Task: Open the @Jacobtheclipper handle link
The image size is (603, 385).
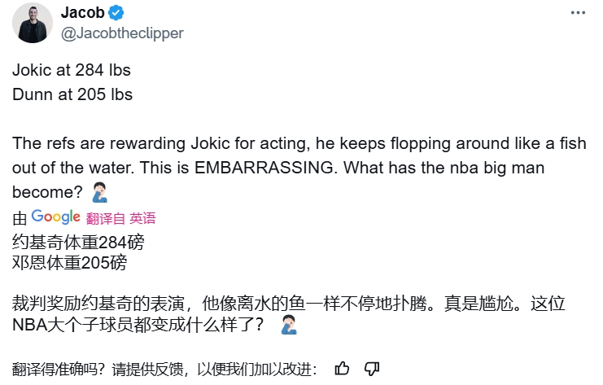Action: (x=122, y=33)
